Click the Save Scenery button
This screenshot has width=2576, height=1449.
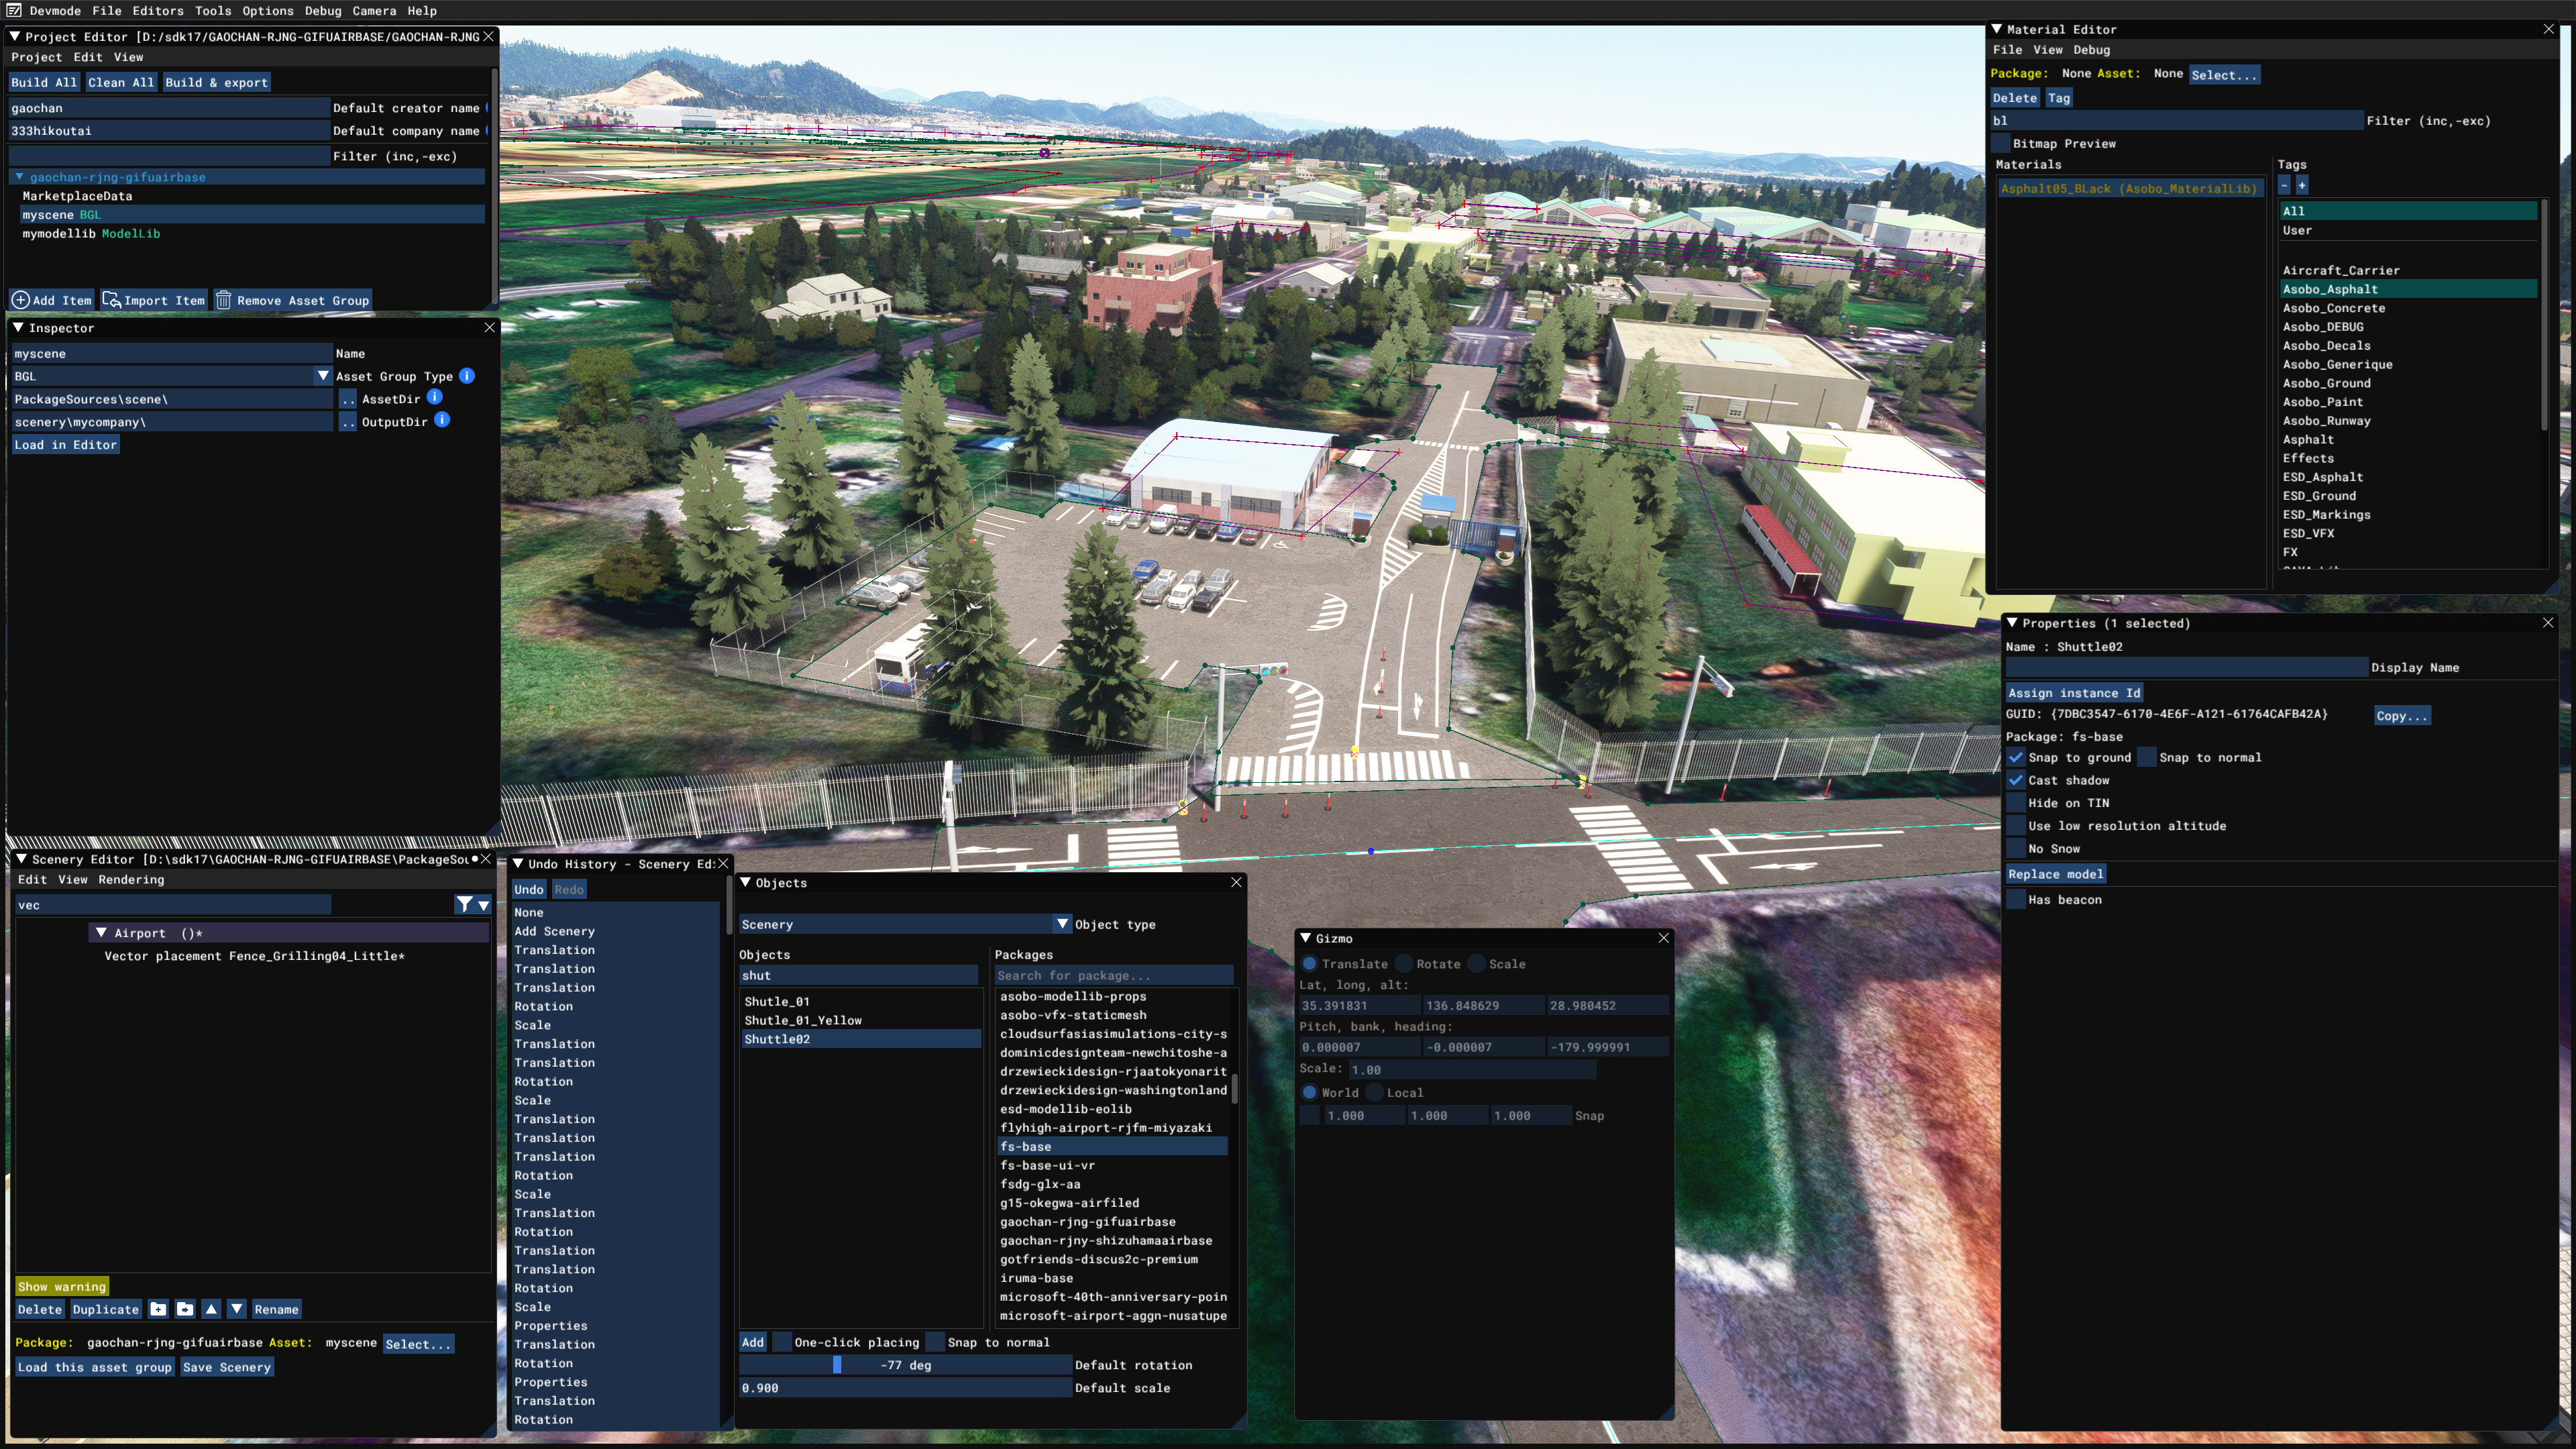tap(226, 1367)
